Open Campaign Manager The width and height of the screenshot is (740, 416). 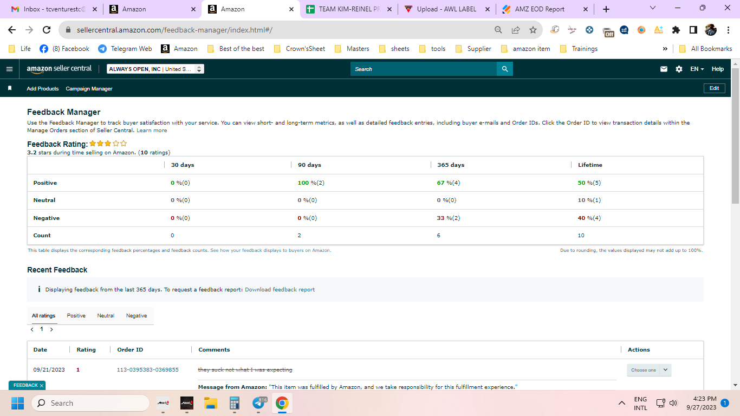(89, 88)
